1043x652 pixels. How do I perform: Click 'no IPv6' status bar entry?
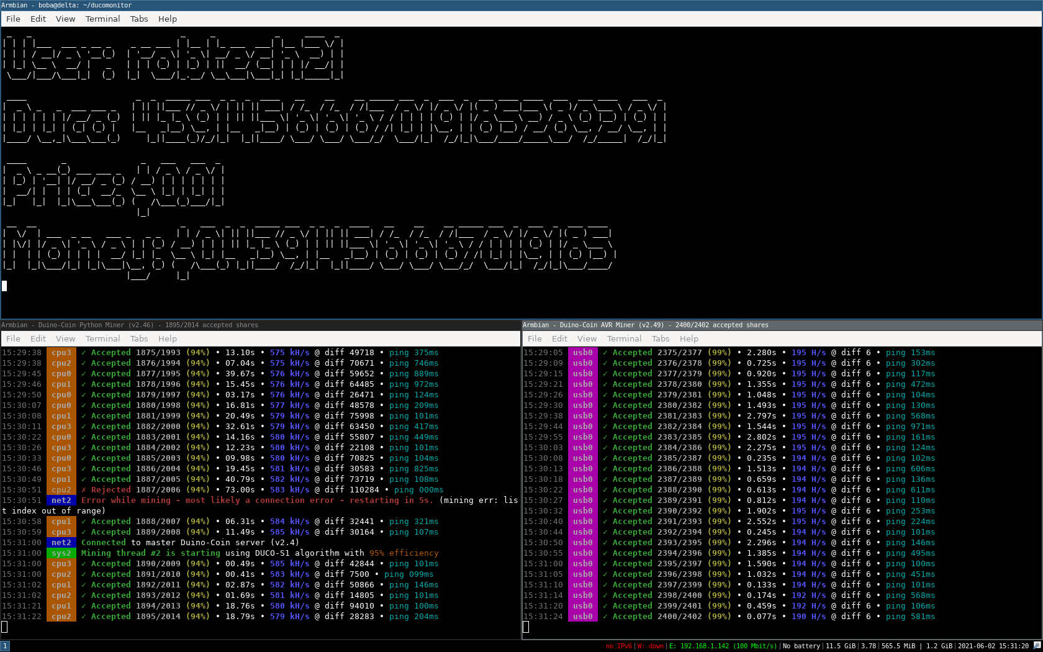[x=618, y=646]
